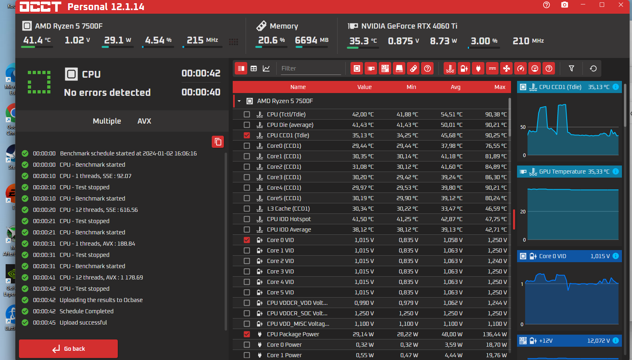The width and height of the screenshot is (632, 360).
Task: Toggle the GPU device filter icon
Action: (x=371, y=68)
